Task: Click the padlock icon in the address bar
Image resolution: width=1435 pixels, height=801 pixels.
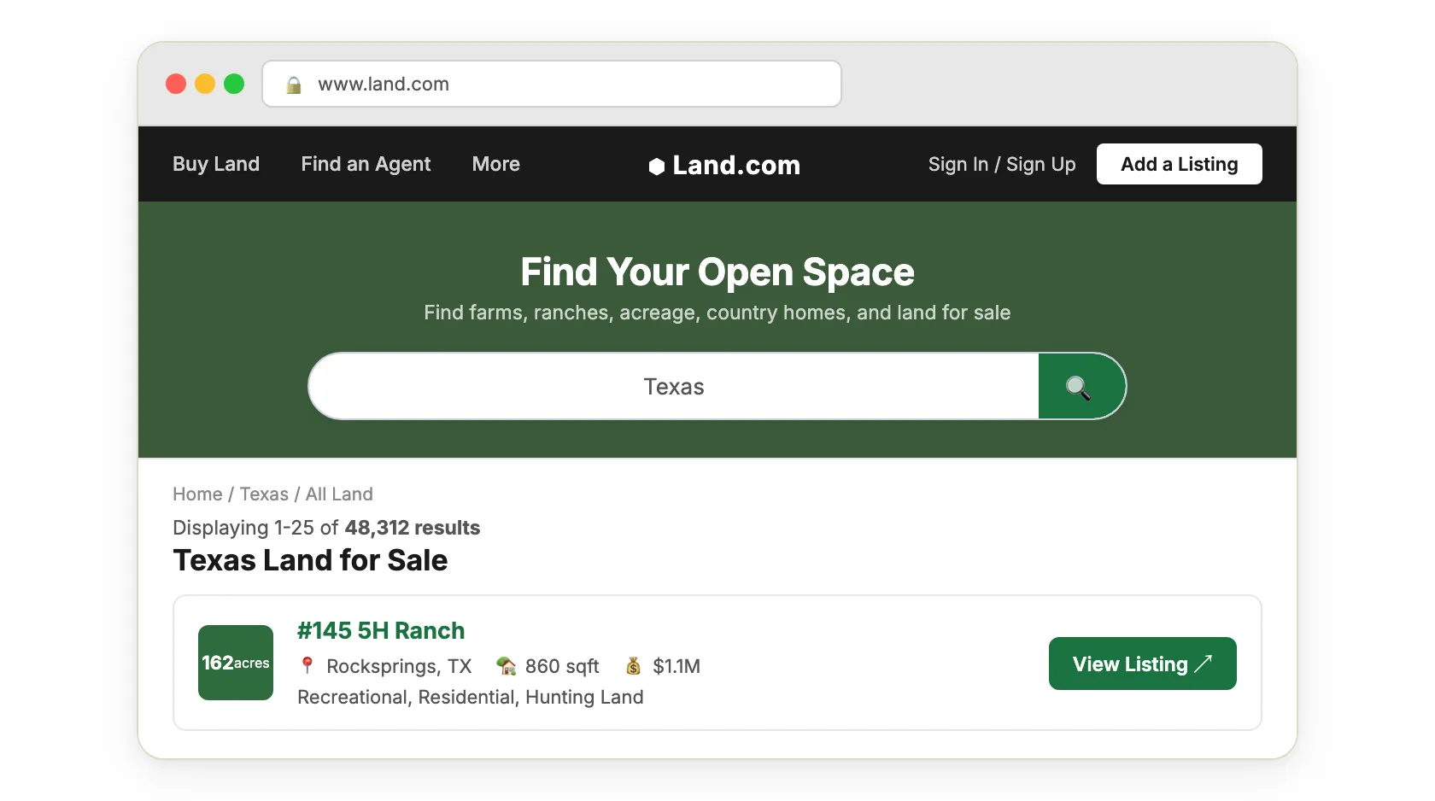Action: point(294,85)
